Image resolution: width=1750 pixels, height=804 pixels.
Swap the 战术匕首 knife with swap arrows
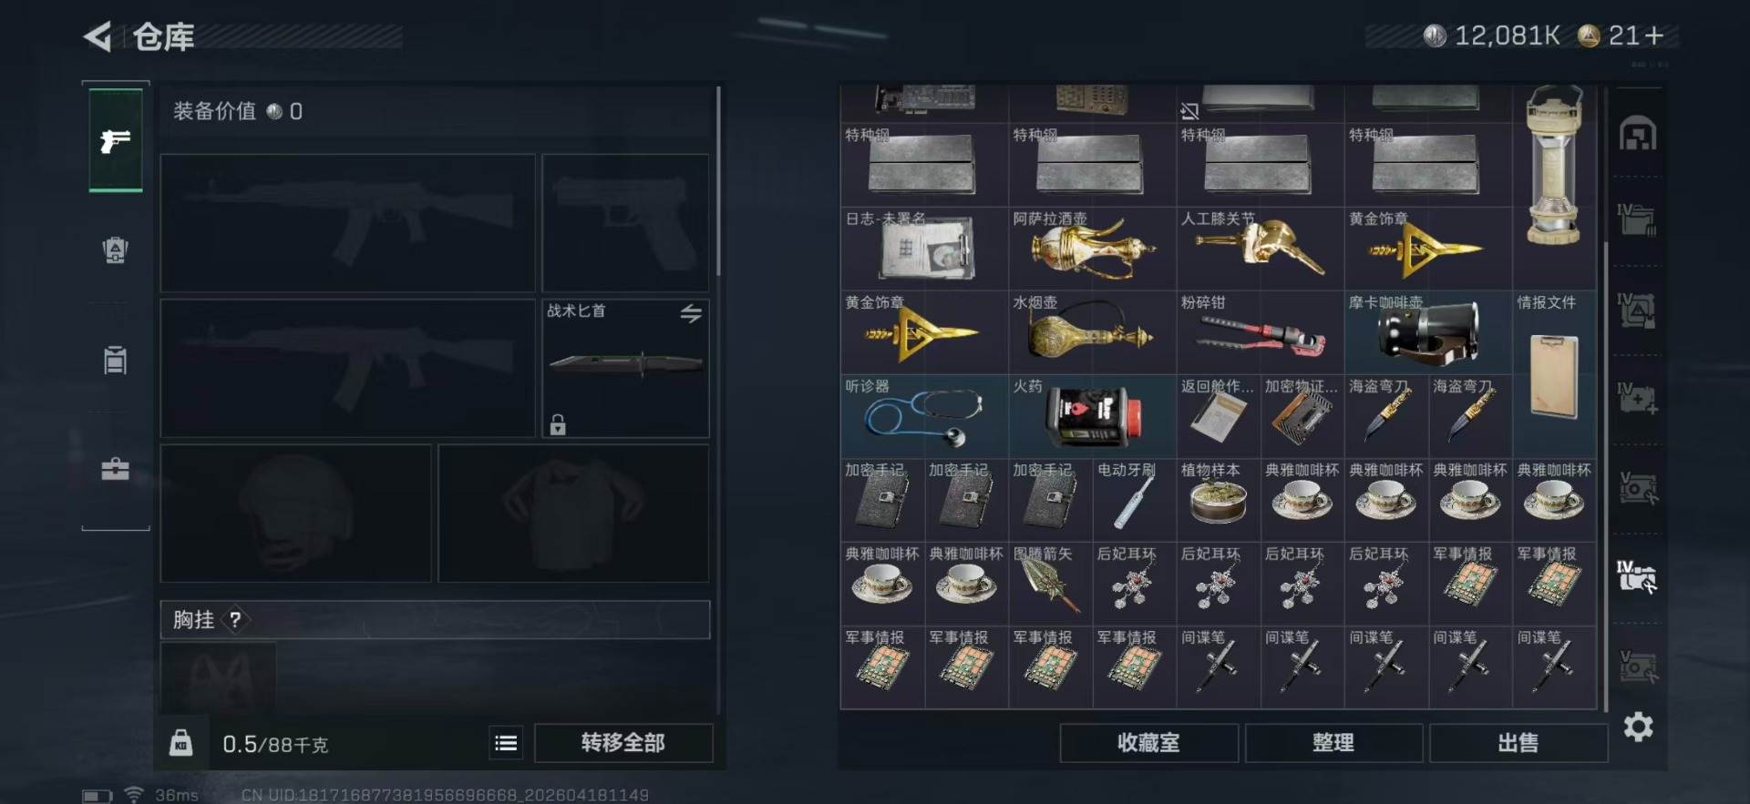[691, 313]
